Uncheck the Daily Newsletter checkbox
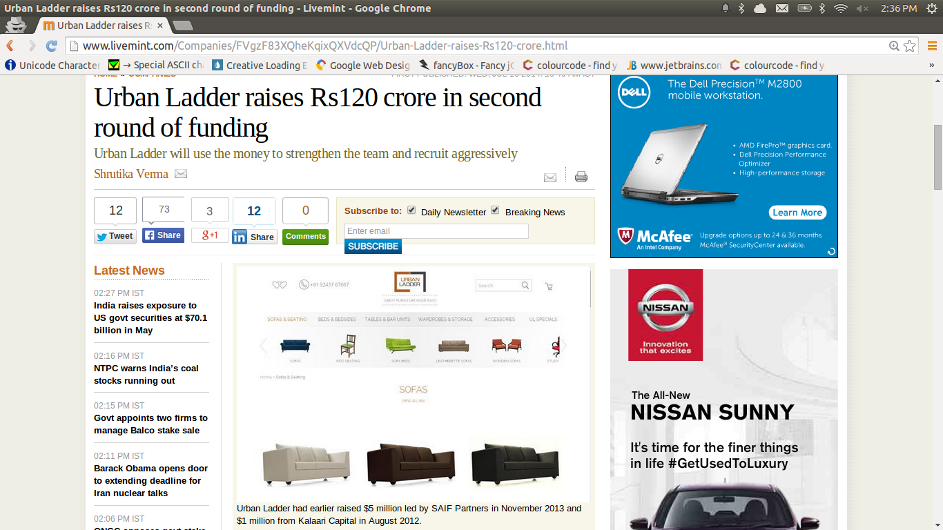Viewport: 943px width, 530px height. click(411, 210)
